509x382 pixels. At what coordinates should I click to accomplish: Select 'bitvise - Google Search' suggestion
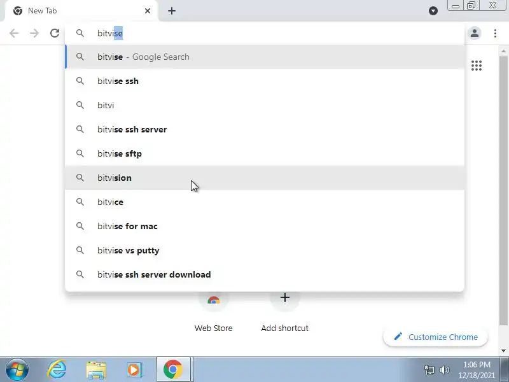pyautogui.click(x=265, y=57)
